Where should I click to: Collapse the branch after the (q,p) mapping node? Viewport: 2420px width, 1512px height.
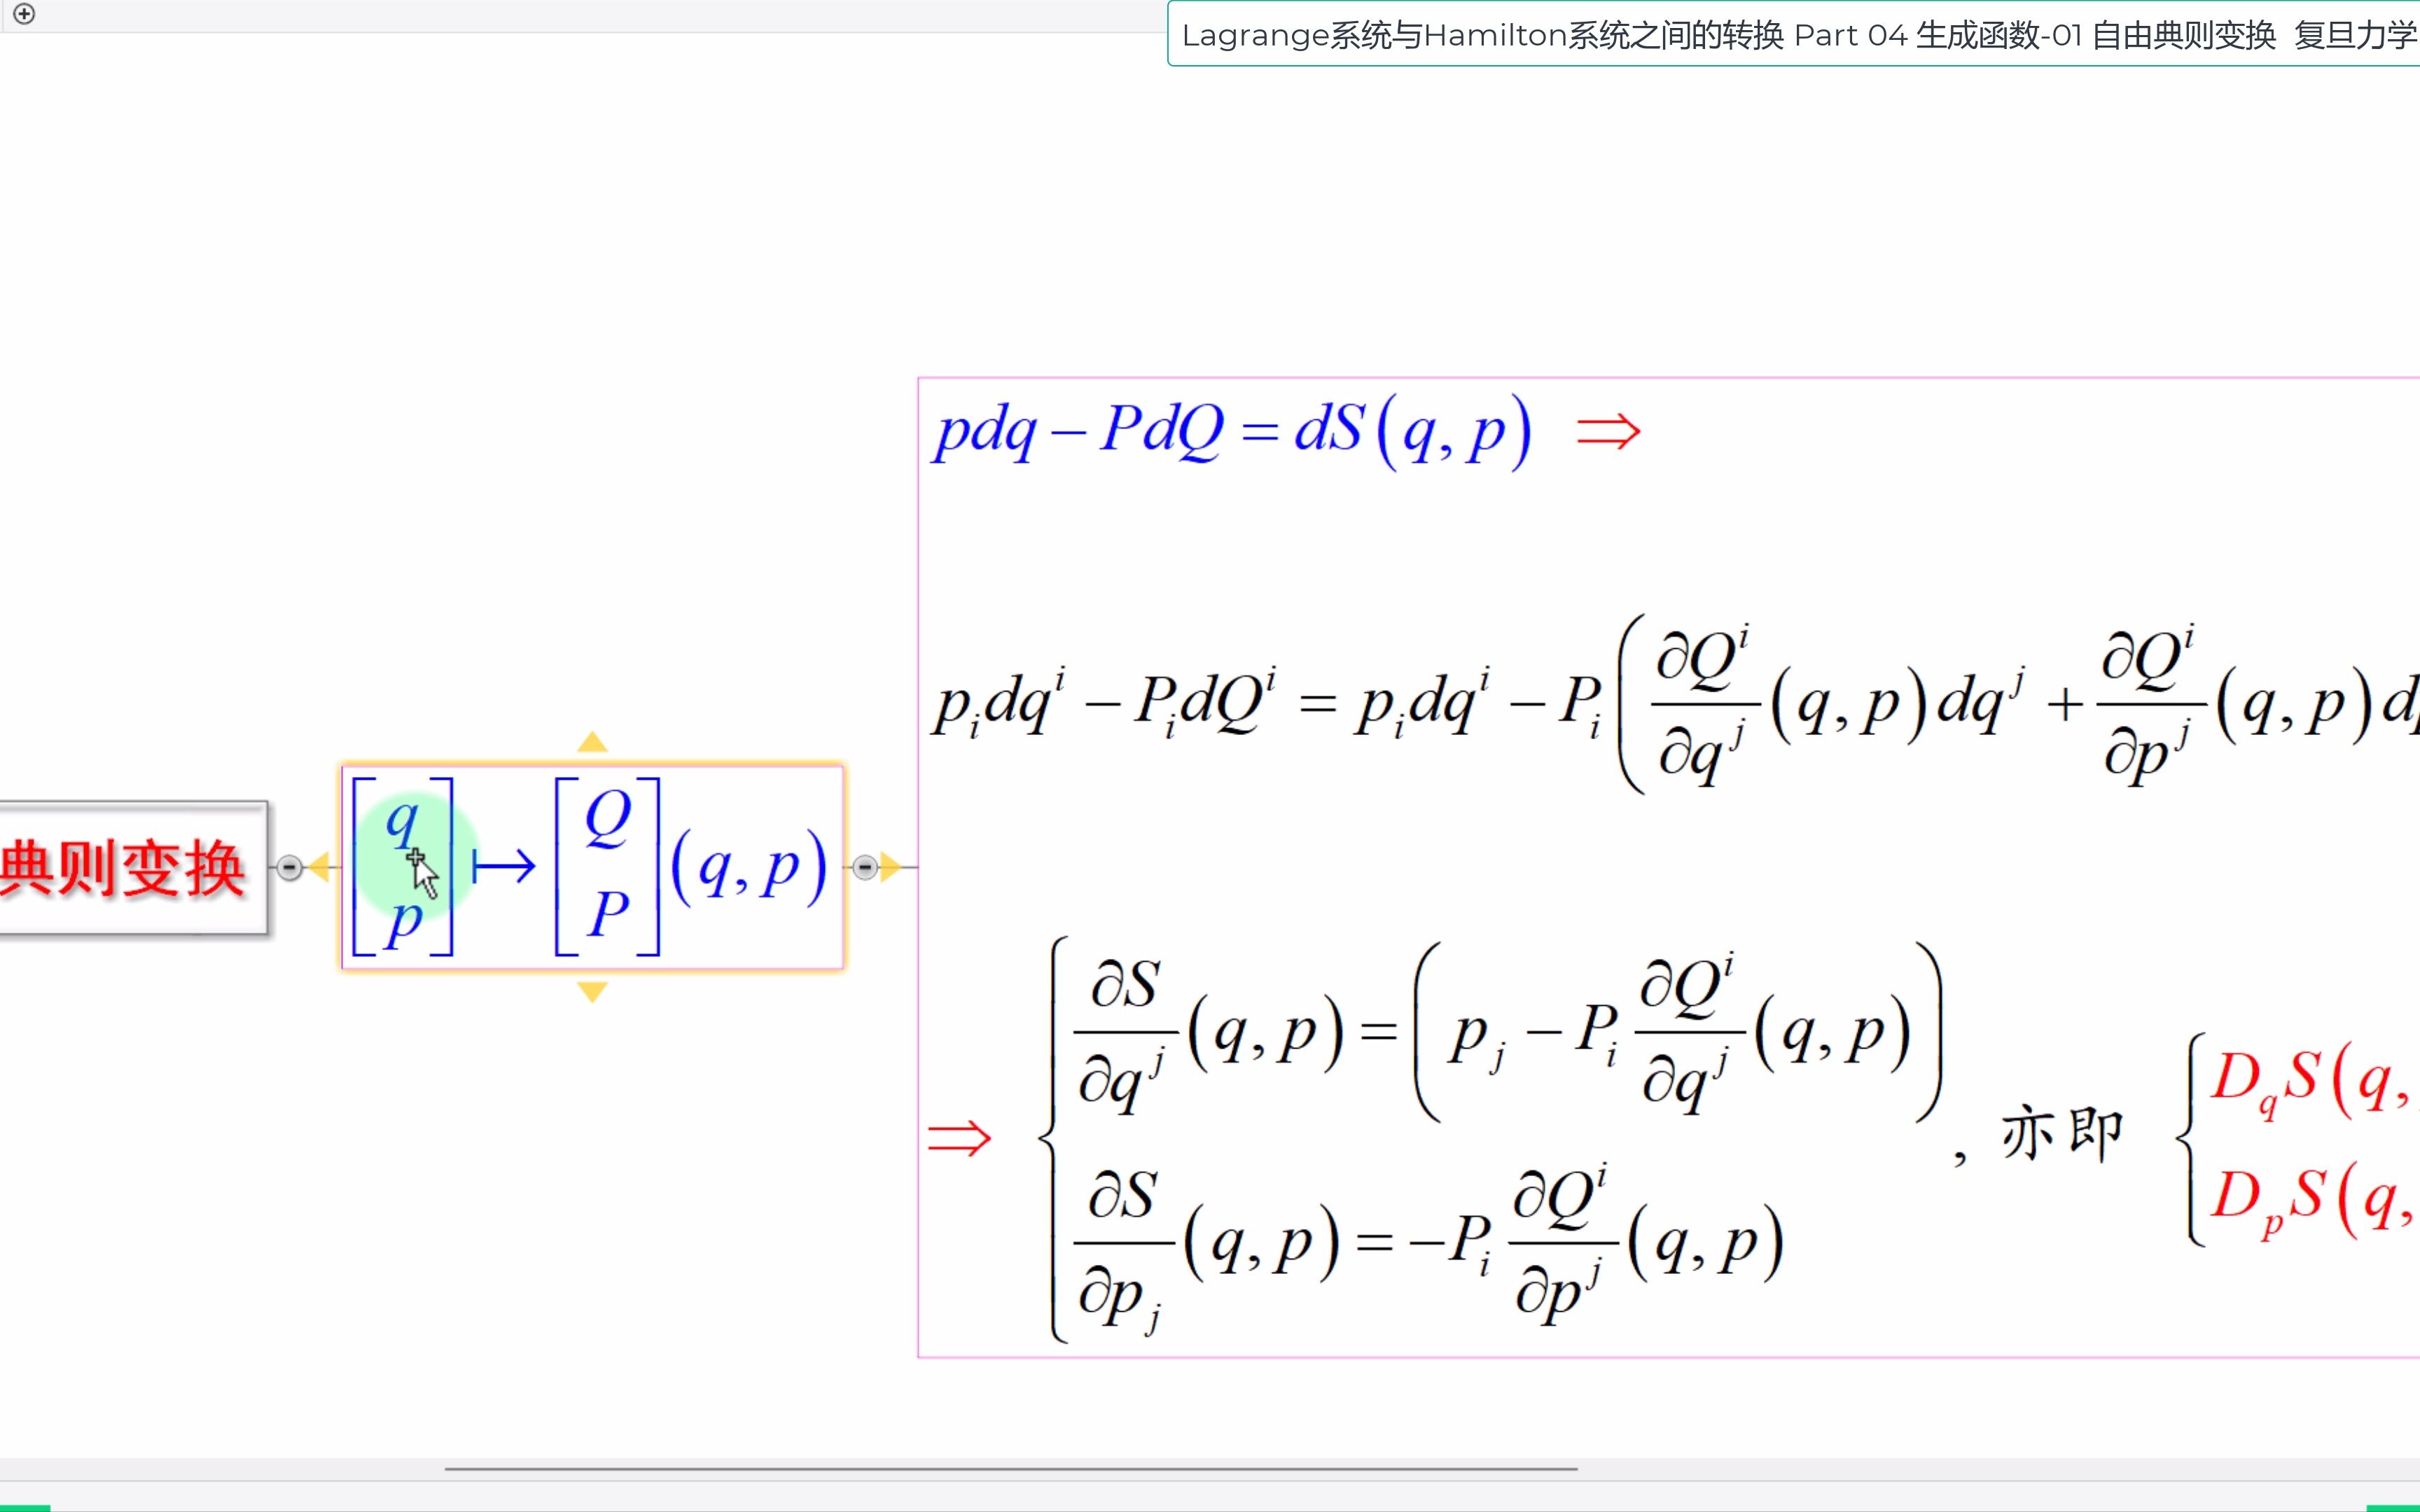pyautogui.click(x=865, y=867)
